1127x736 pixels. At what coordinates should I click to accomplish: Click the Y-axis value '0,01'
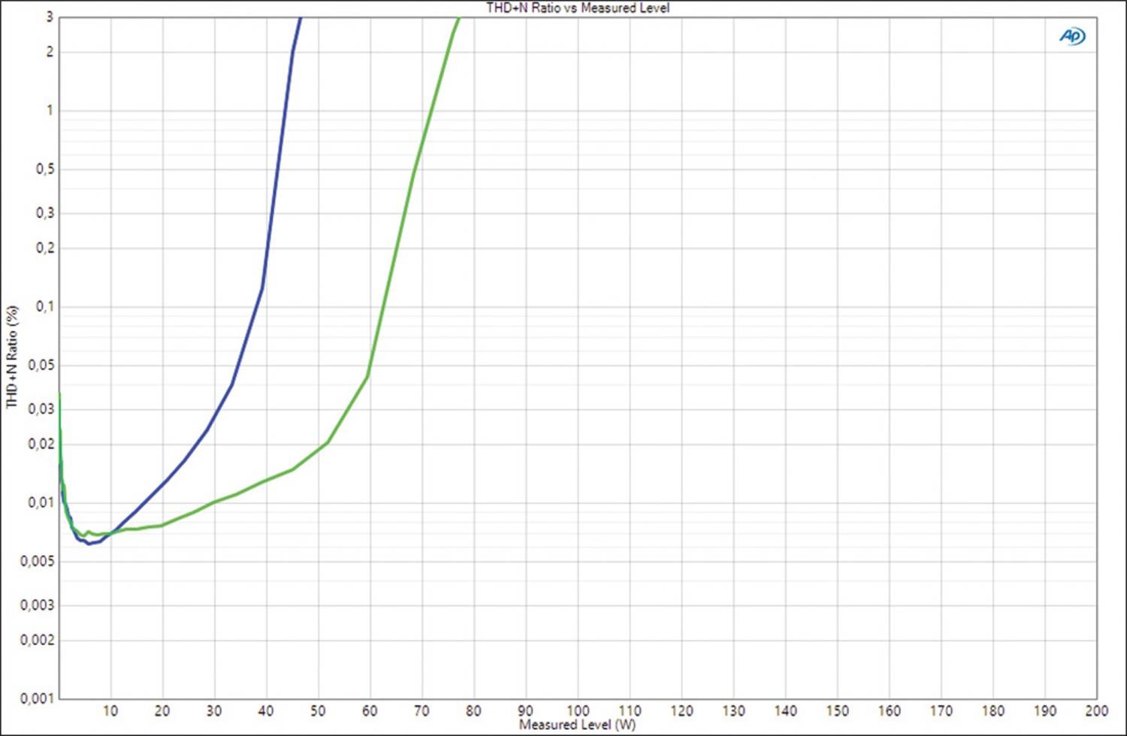pos(42,502)
